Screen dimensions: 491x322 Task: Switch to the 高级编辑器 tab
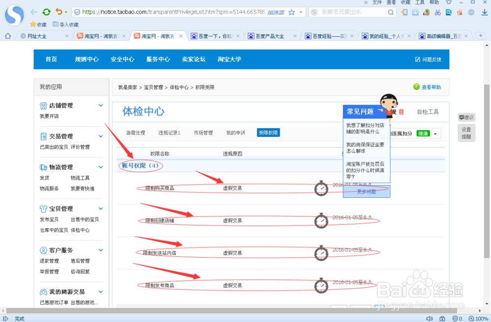point(443,36)
